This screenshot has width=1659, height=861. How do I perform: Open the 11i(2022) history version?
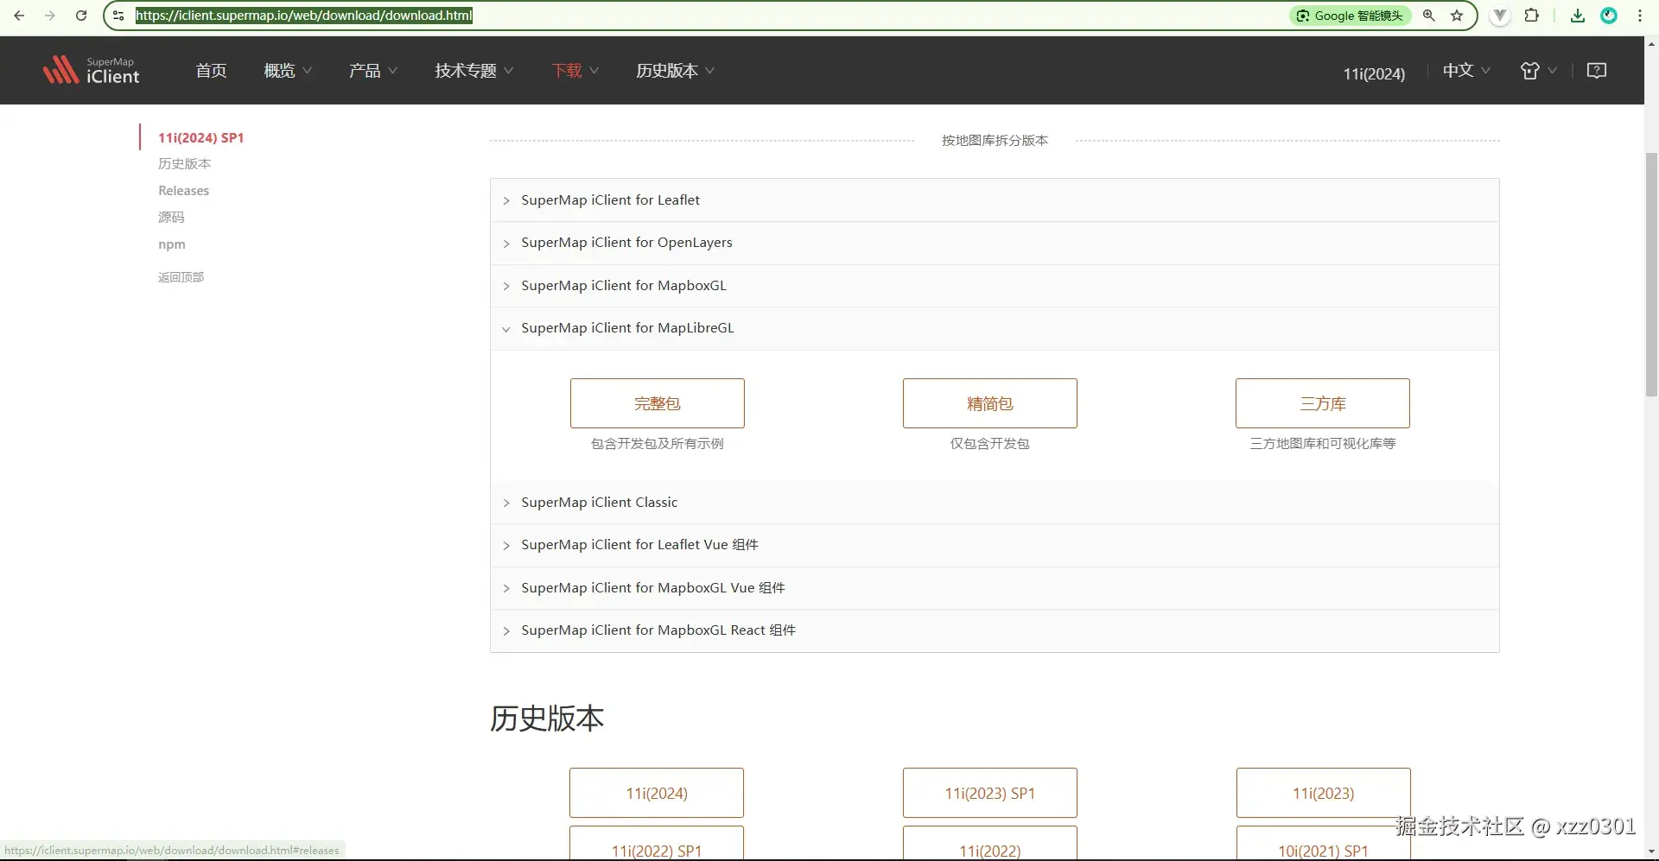coord(989,845)
